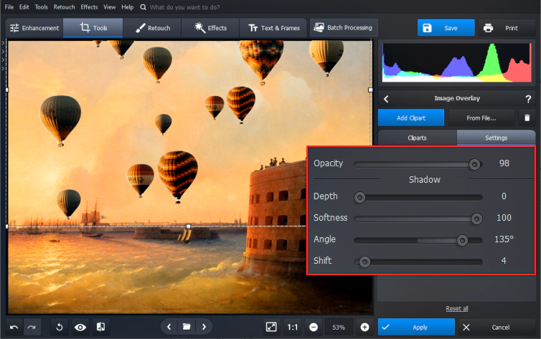Click the Save button

pos(446,28)
